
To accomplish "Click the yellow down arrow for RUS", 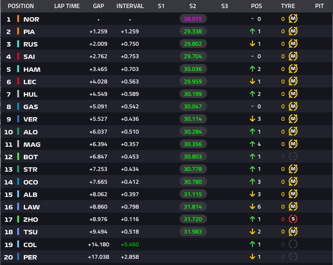I will click(x=253, y=44).
